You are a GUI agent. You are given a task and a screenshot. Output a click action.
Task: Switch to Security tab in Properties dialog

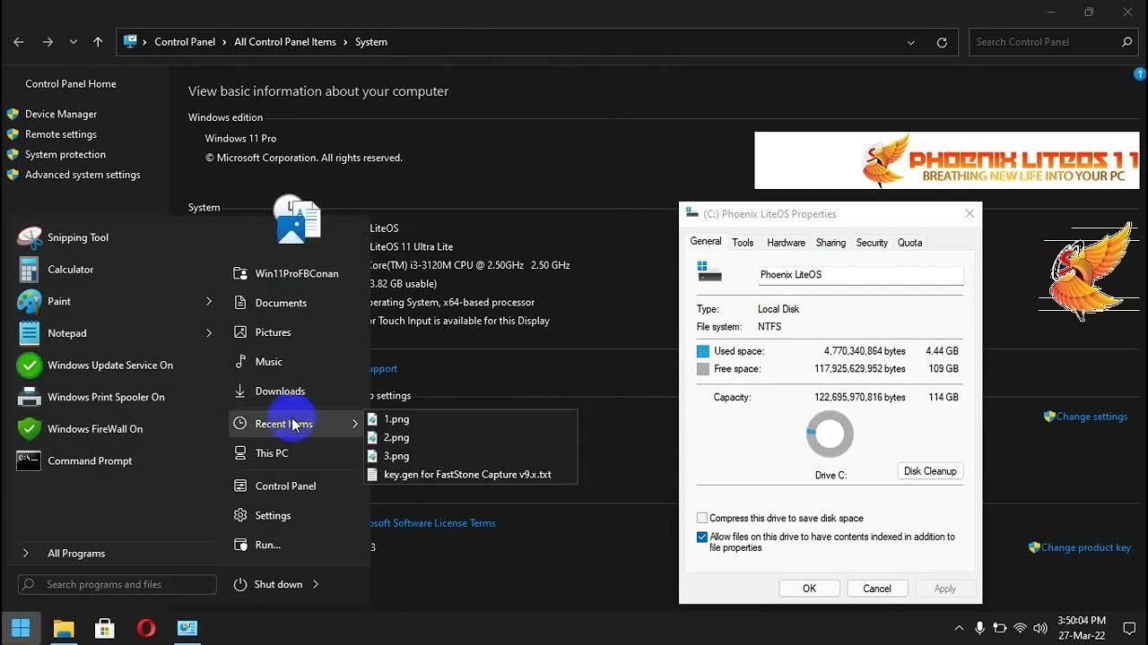click(872, 243)
